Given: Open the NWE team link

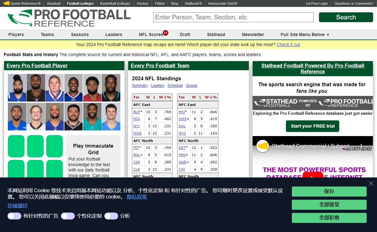Looking at the screenshot, I should click(137, 134).
